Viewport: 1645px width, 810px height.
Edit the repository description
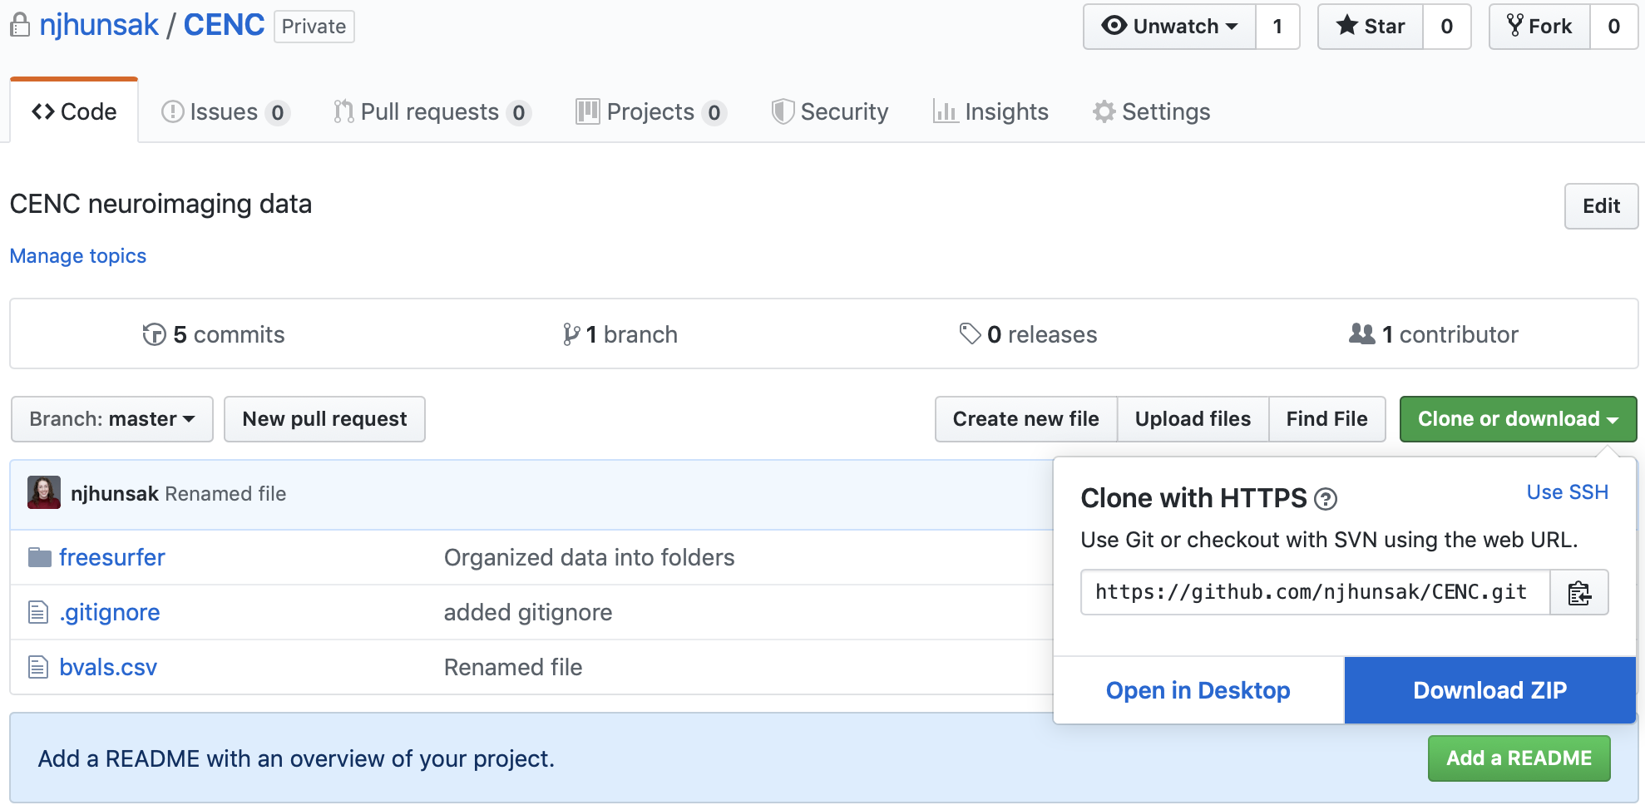[1601, 206]
